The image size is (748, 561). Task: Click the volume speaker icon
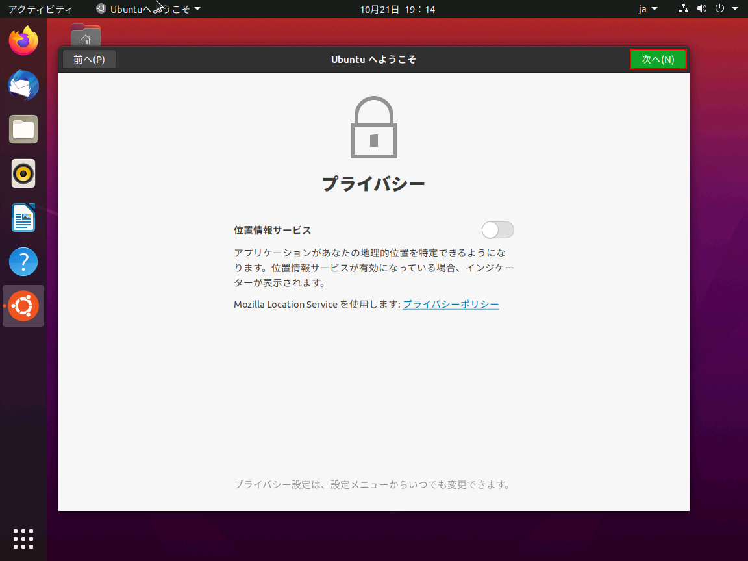tap(702, 8)
